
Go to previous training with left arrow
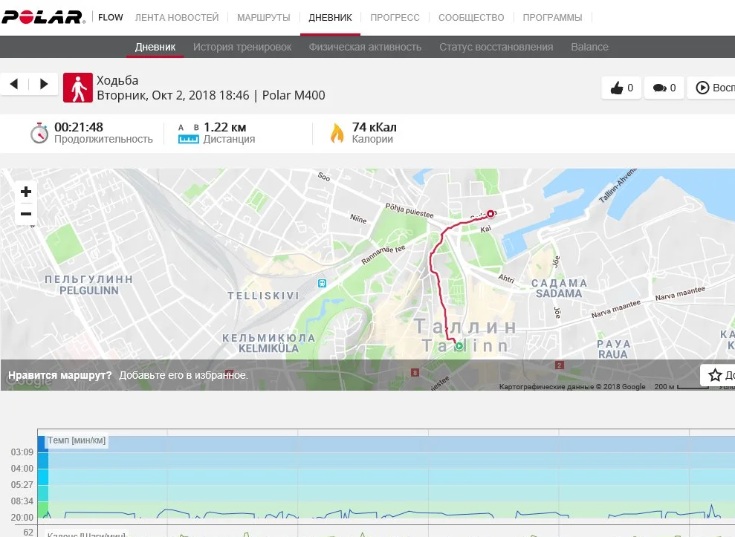tap(14, 85)
